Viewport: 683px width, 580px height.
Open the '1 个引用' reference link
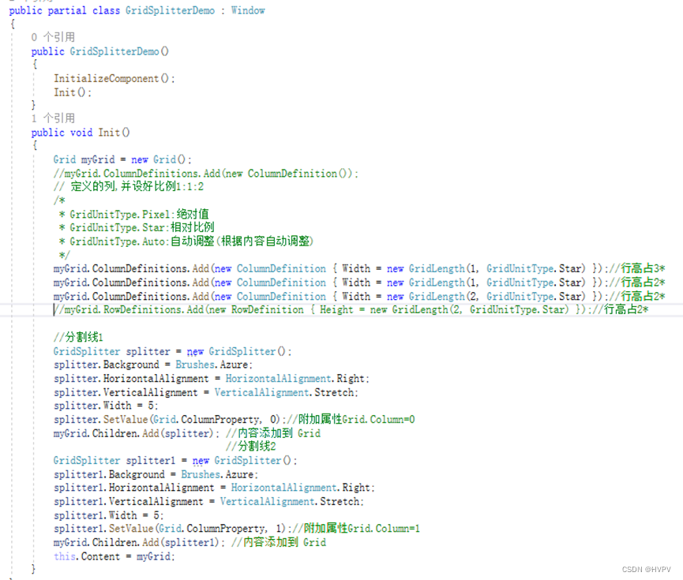(53, 118)
